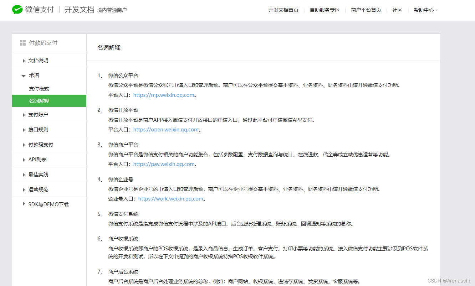Expand the API列表 section
Image resolution: width=475 pixels, height=286 pixels.
click(x=38, y=159)
